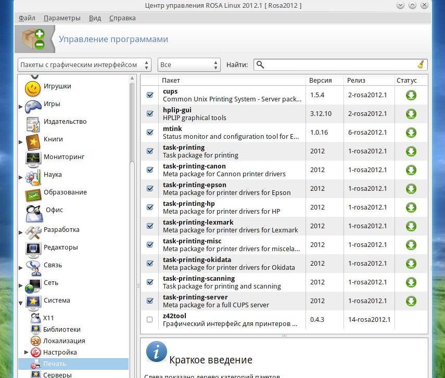Select the Редакторы category icon
The height and width of the screenshot is (378, 445).
pyautogui.click(x=33, y=248)
